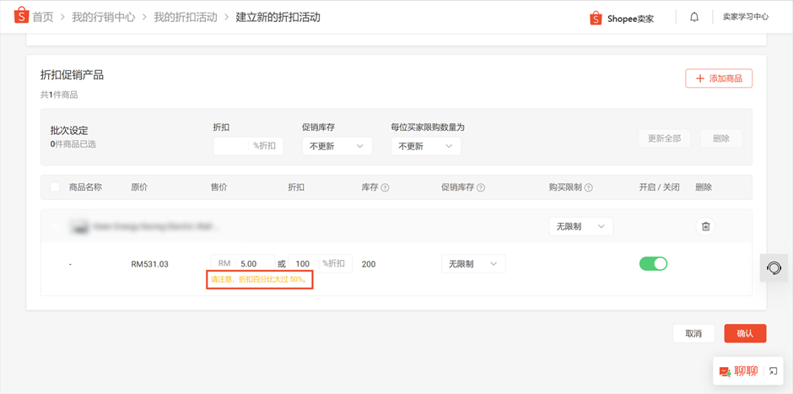Click the RM 5.00 sale price field
This screenshot has height=394, width=793.
[x=252, y=264]
